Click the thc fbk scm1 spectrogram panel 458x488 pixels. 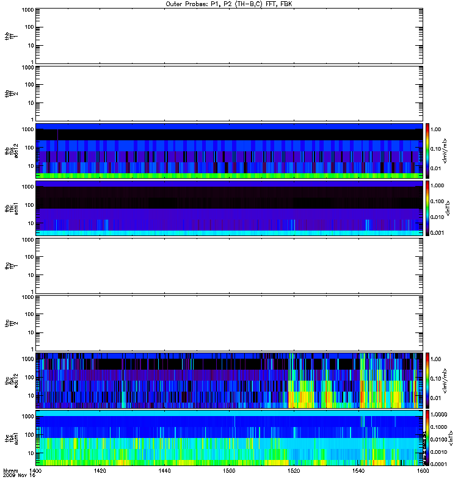(x=229, y=438)
